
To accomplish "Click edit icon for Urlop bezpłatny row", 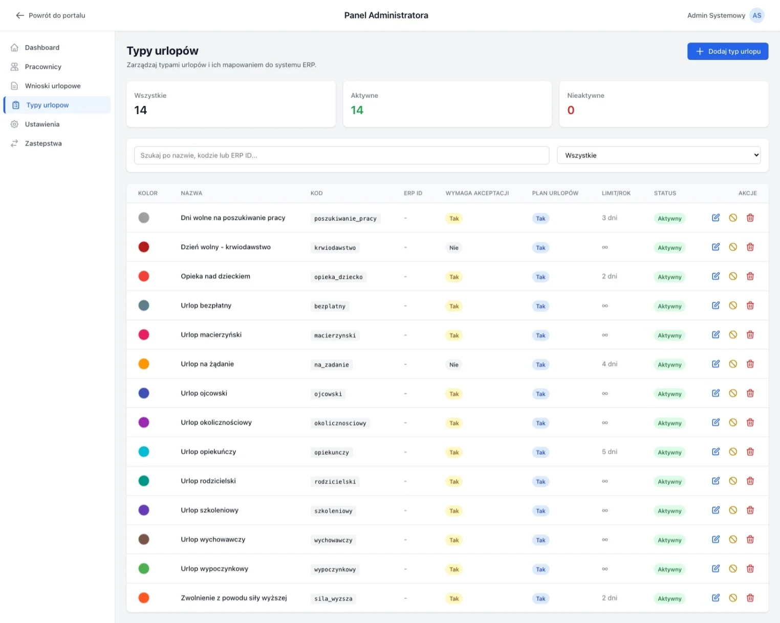I will click(x=716, y=305).
